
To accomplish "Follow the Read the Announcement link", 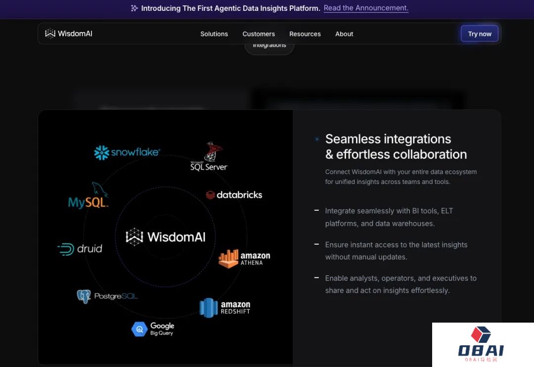I will (366, 8).
